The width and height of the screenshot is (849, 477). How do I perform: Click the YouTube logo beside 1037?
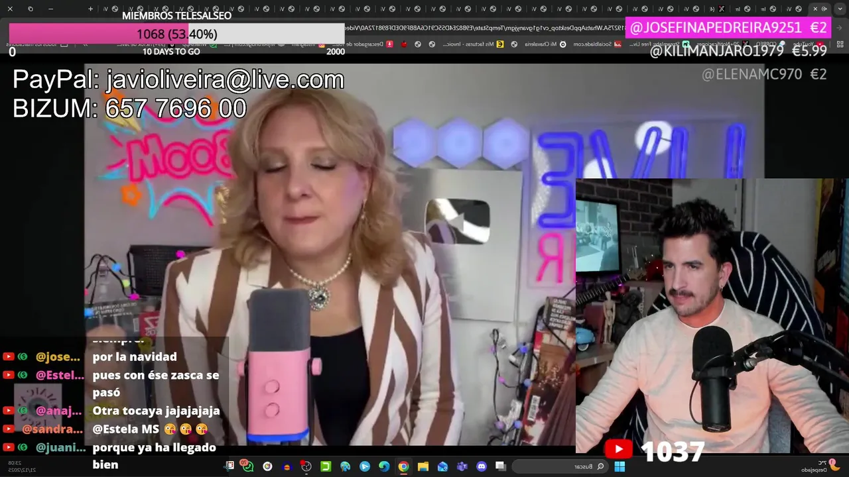coord(618,449)
